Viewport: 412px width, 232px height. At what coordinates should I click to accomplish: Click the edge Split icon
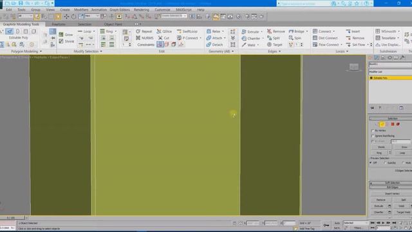pos(269,38)
